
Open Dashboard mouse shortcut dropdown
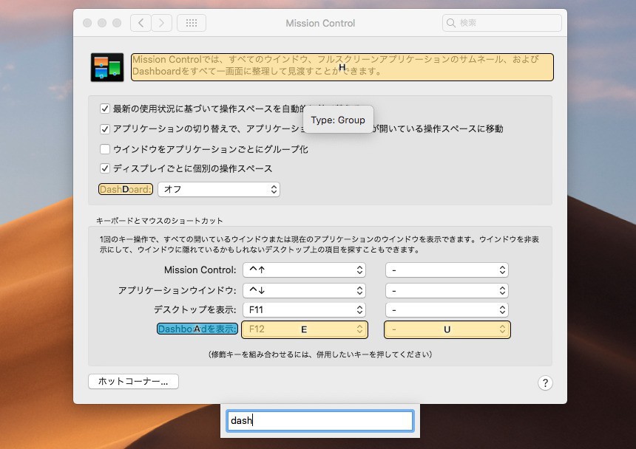click(x=447, y=329)
